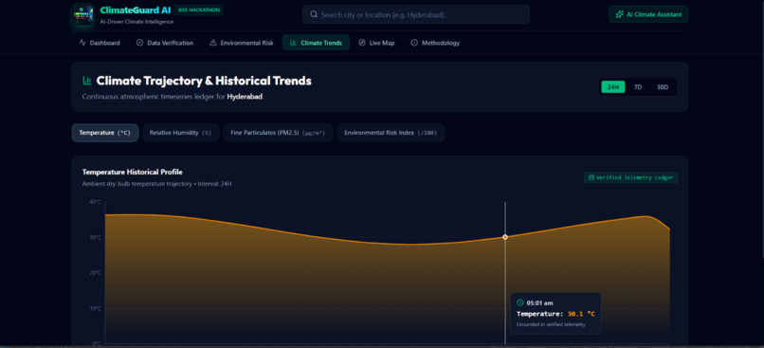Click the chart icon beside Climate Trajectory heading

tap(87, 81)
